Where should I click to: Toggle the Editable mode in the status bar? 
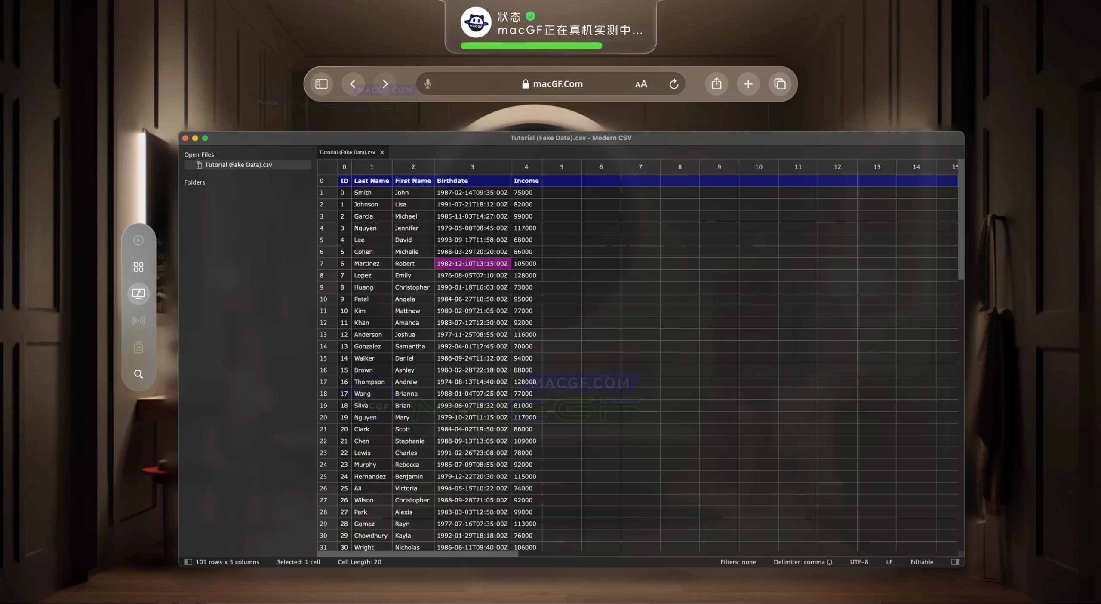[x=921, y=562]
